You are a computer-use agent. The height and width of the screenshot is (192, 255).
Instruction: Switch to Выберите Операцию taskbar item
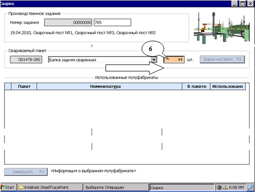pos(116,187)
